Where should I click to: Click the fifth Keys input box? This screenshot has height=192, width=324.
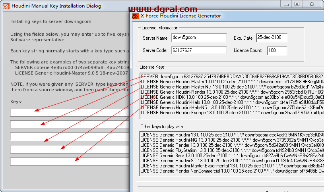[70, 161]
